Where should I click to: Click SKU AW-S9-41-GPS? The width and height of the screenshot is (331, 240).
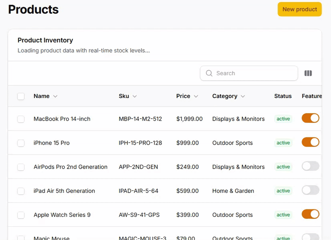139,215
